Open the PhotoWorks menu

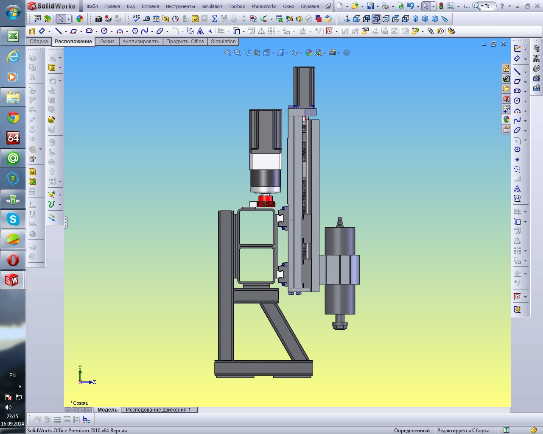click(264, 6)
